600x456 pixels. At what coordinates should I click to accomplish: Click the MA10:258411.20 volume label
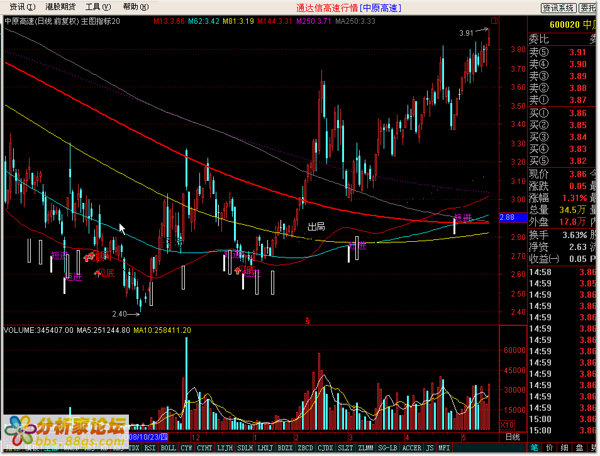pyautogui.click(x=162, y=330)
